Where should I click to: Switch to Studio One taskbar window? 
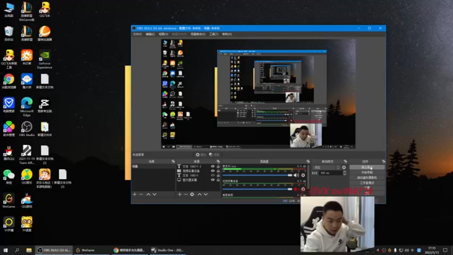tap(168, 250)
